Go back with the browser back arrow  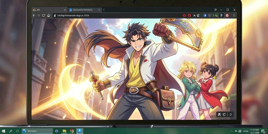[34, 15]
